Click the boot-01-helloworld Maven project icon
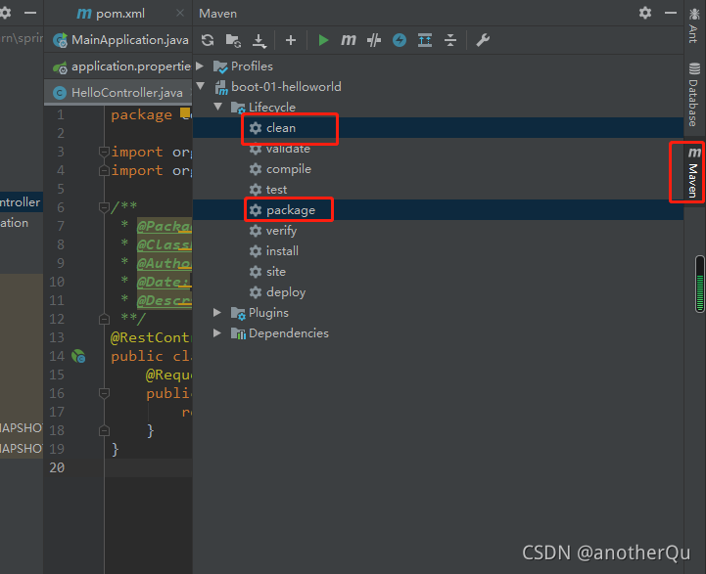The width and height of the screenshot is (706, 574). pyautogui.click(x=221, y=87)
